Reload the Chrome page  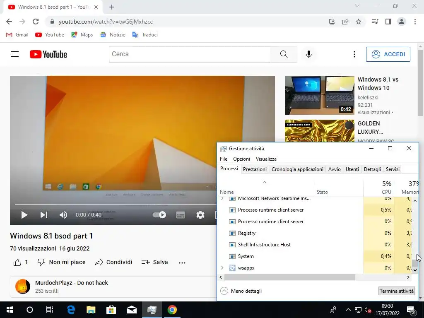point(36,22)
